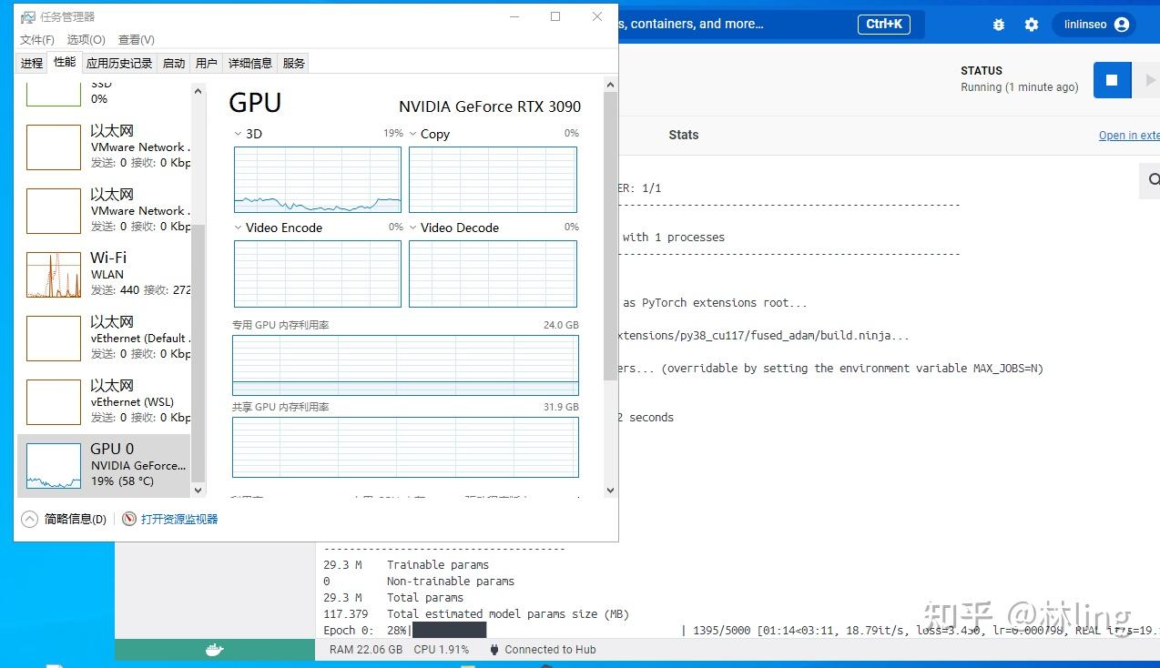
Task: Select the vEthernet (WSL) network item
Action: point(104,401)
